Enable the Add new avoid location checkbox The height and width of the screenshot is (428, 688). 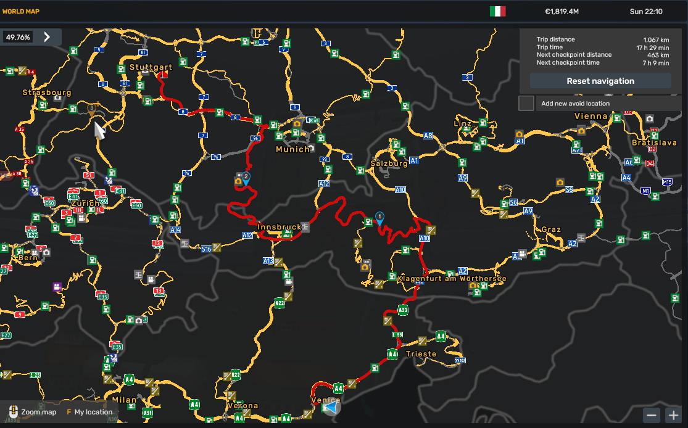click(526, 103)
